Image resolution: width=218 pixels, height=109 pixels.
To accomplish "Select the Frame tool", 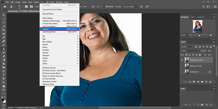I will 4,34.
